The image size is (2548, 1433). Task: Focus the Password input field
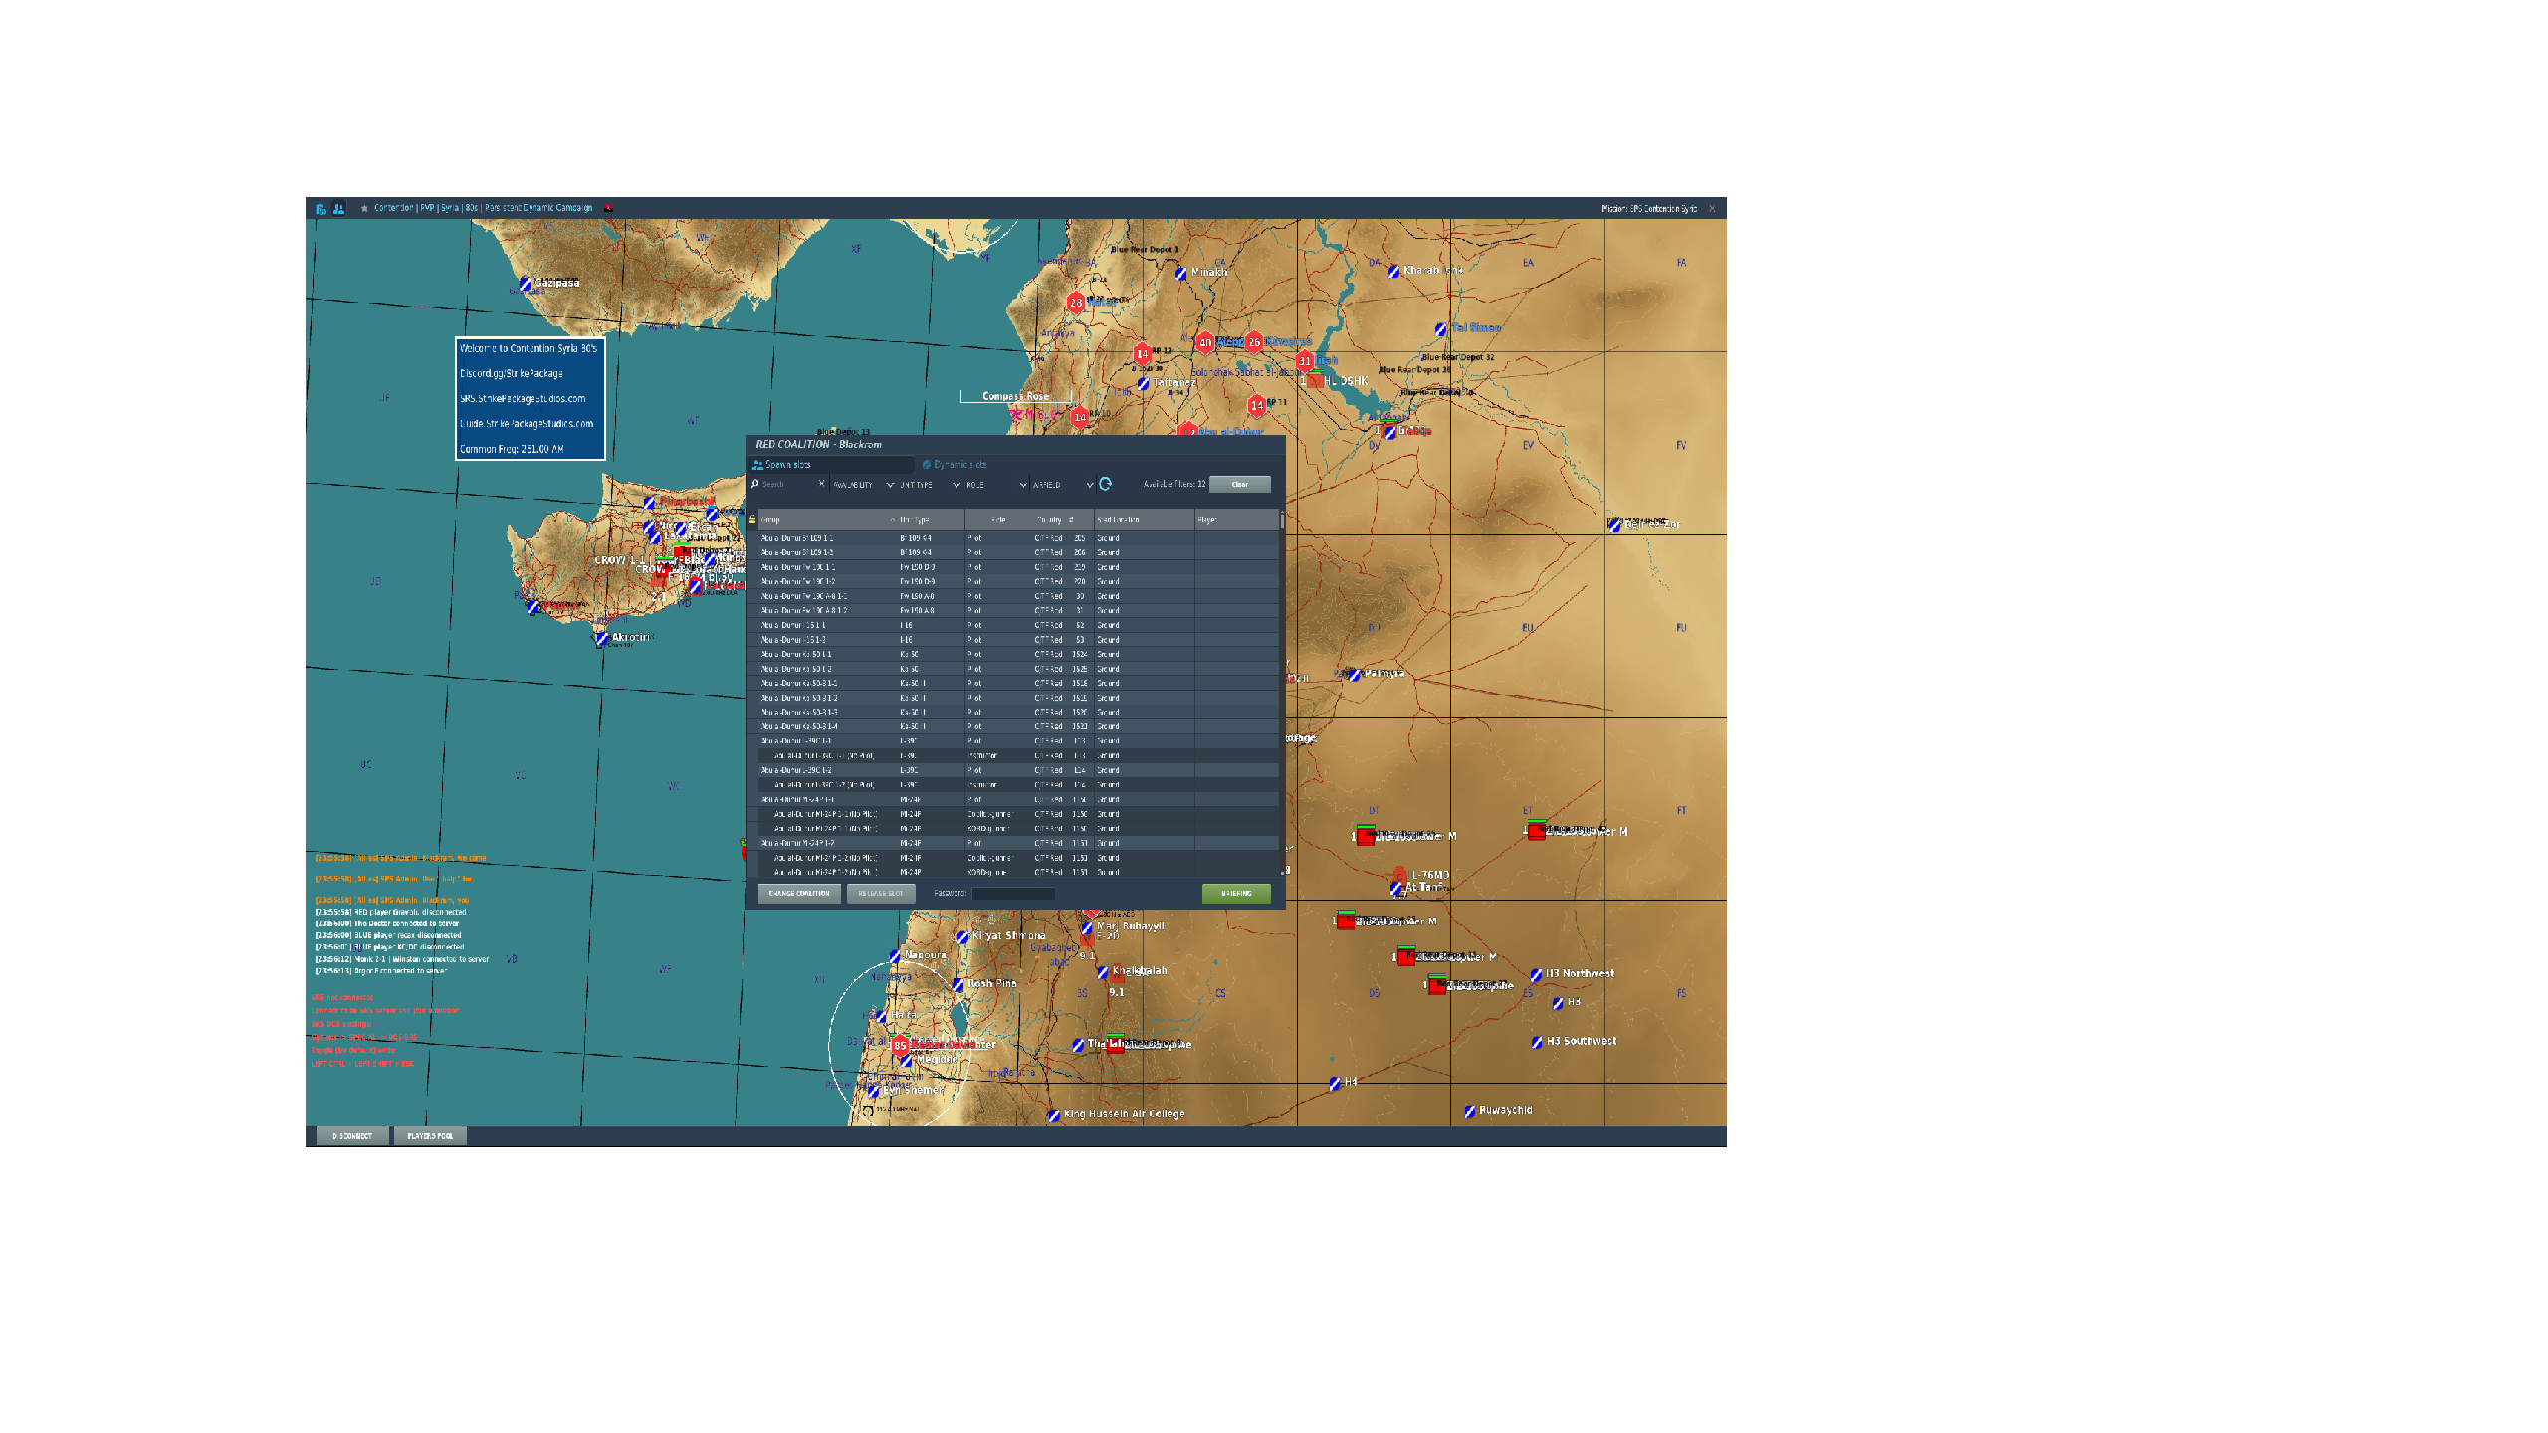pyautogui.click(x=1013, y=894)
